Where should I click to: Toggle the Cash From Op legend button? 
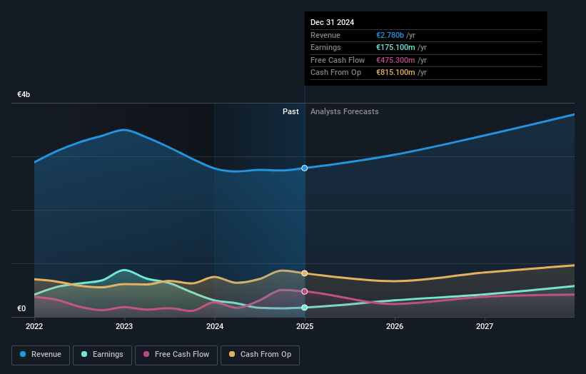(x=260, y=355)
